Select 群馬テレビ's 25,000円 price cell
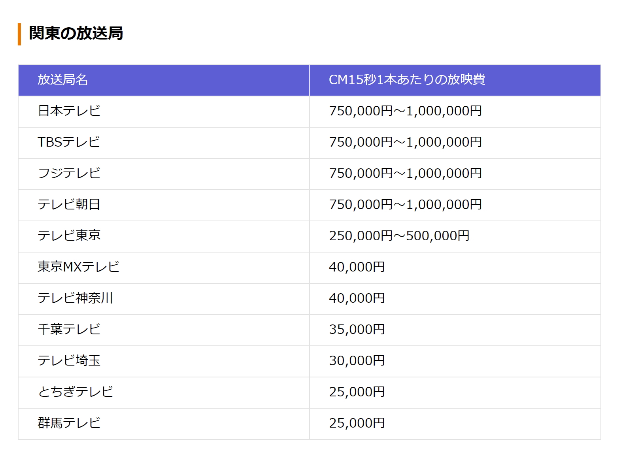The width and height of the screenshot is (623, 460). pos(357,423)
